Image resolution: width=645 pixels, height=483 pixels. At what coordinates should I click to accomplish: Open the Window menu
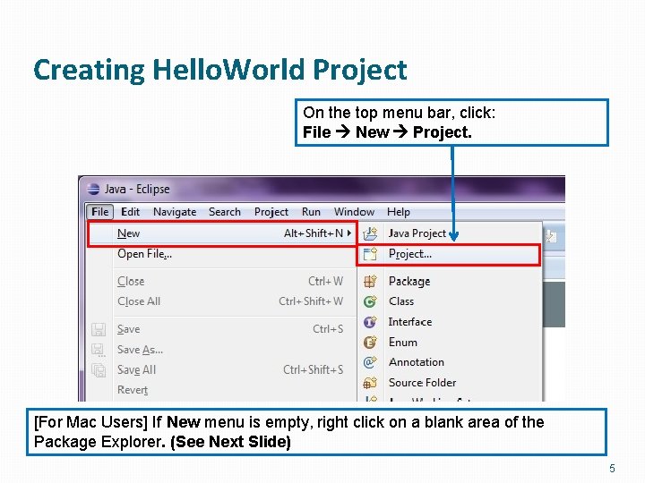(x=354, y=212)
